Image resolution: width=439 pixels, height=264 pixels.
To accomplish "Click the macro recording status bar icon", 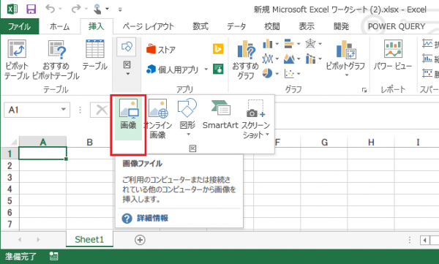I will point(53,256).
